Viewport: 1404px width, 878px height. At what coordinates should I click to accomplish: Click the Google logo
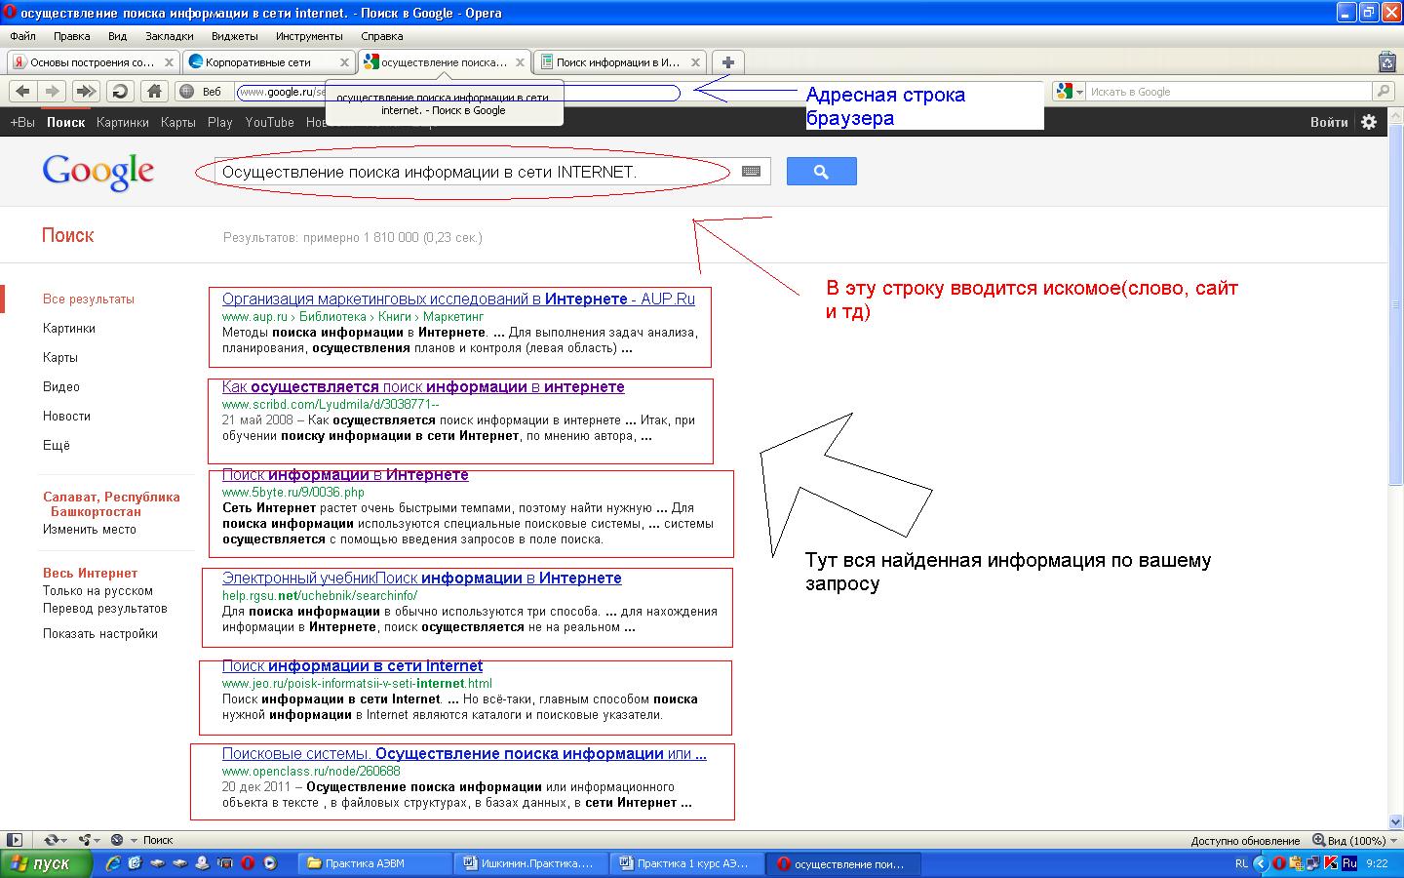[97, 173]
